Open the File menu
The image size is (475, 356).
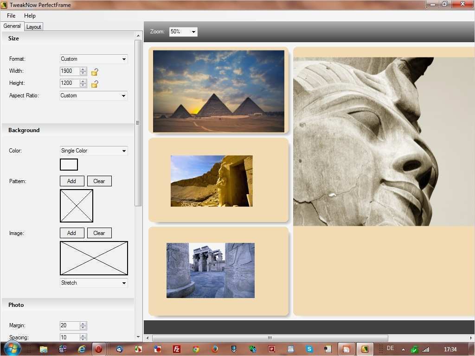(11, 16)
